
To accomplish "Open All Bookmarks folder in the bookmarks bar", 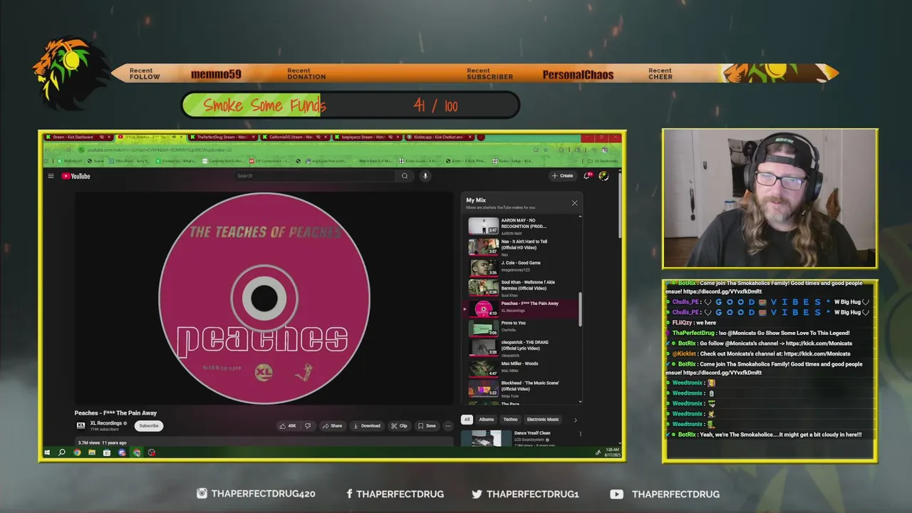I will pos(602,161).
